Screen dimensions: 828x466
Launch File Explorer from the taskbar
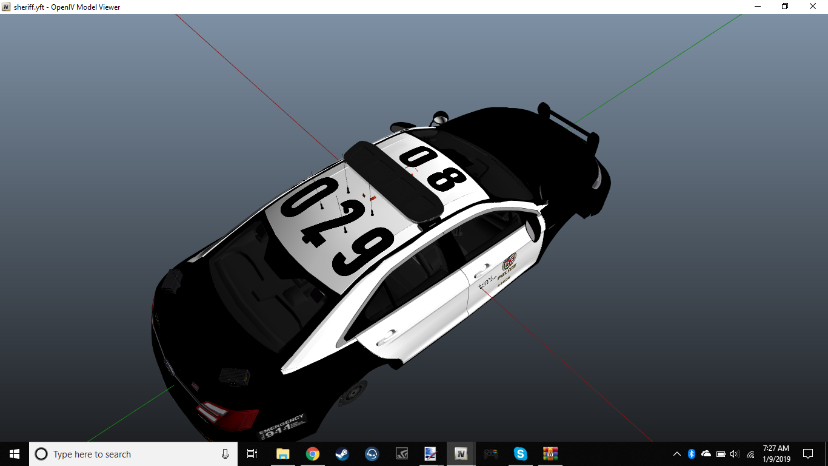click(282, 454)
